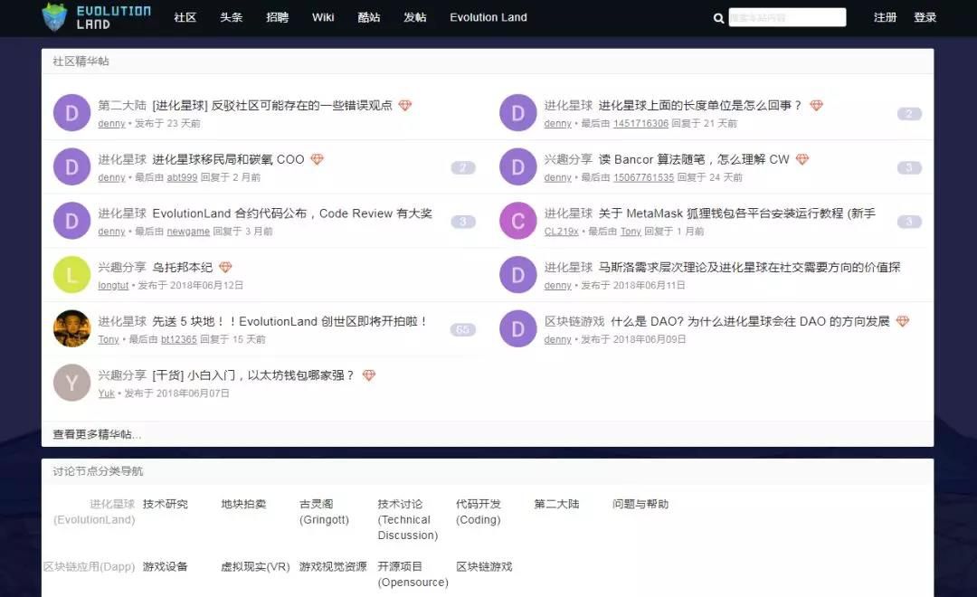Click the reply count on the MetaMask post
This screenshot has height=597, width=977.
pyautogui.click(x=909, y=222)
